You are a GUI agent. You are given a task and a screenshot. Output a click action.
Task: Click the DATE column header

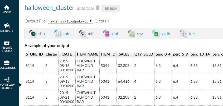67,54
